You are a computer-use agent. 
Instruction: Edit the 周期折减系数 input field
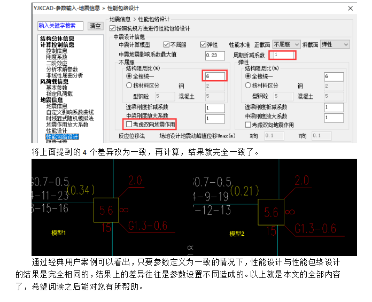(283, 55)
